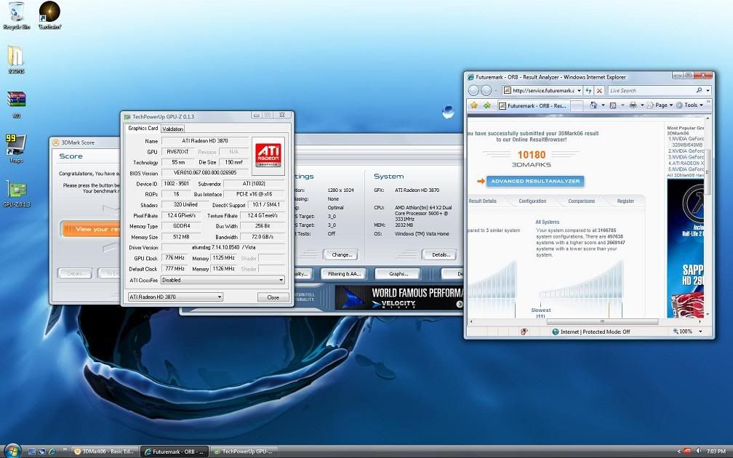
Task: Open Favorites Center star icon
Action: coord(474,105)
